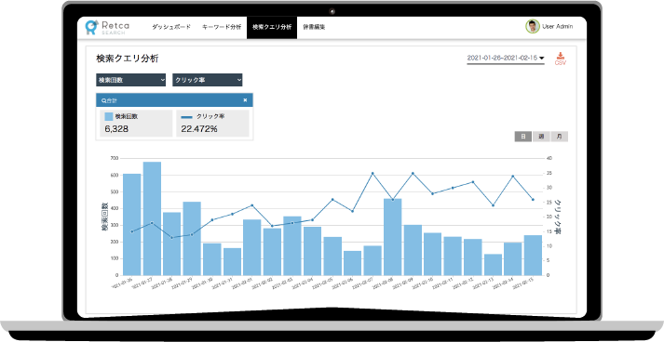Click the 2021-01-27 tallest bar

(x=152, y=218)
